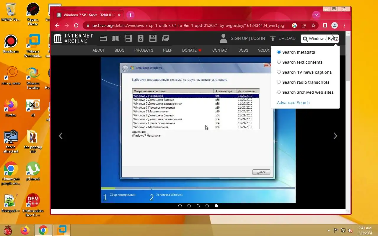This screenshot has width=378, height=236.
Task: Select Search radio transcripts option
Action: tap(279, 82)
